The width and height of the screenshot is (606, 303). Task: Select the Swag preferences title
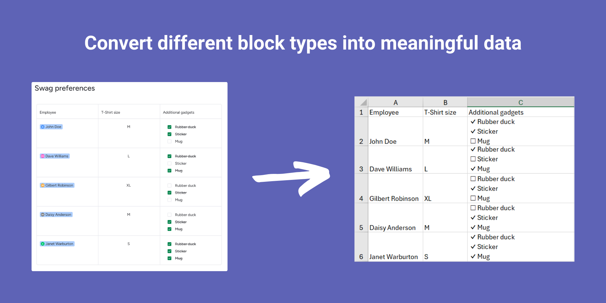coord(65,88)
